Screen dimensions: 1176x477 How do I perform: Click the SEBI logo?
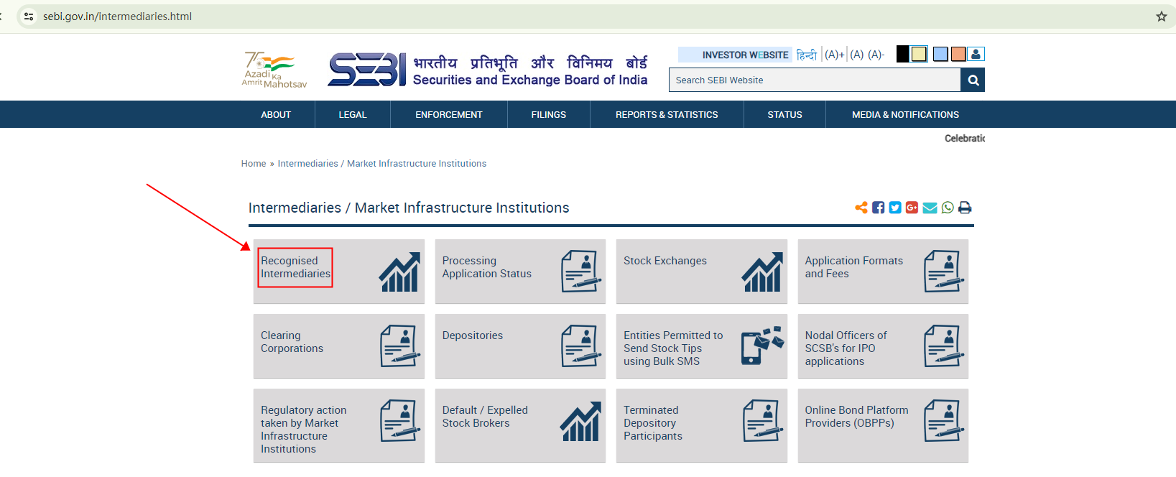click(x=367, y=70)
